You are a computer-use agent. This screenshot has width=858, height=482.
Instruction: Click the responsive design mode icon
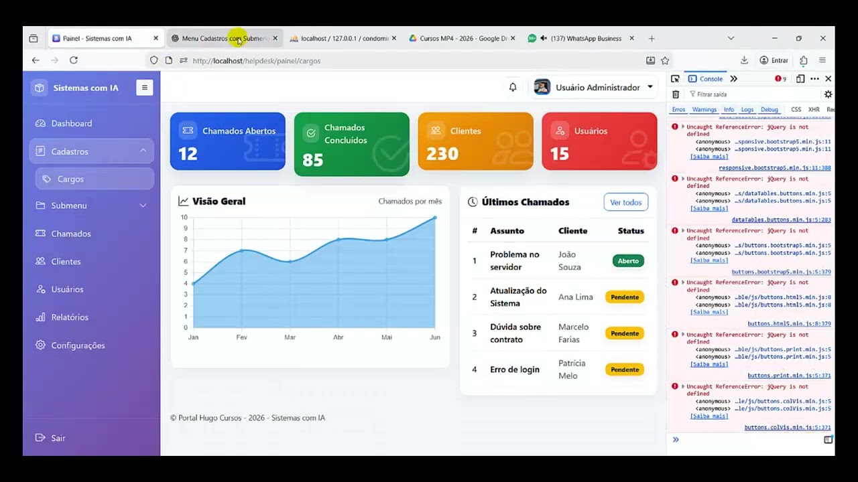pos(800,79)
